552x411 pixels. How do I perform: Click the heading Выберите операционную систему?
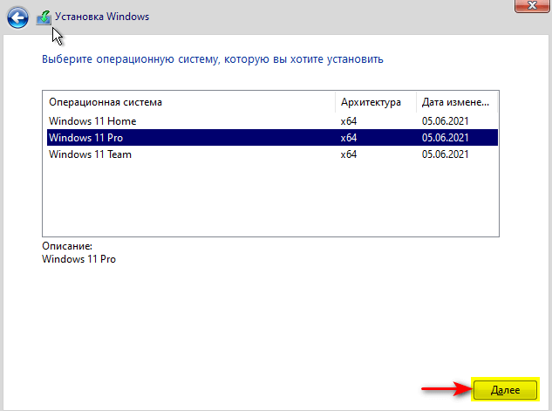[212, 59]
